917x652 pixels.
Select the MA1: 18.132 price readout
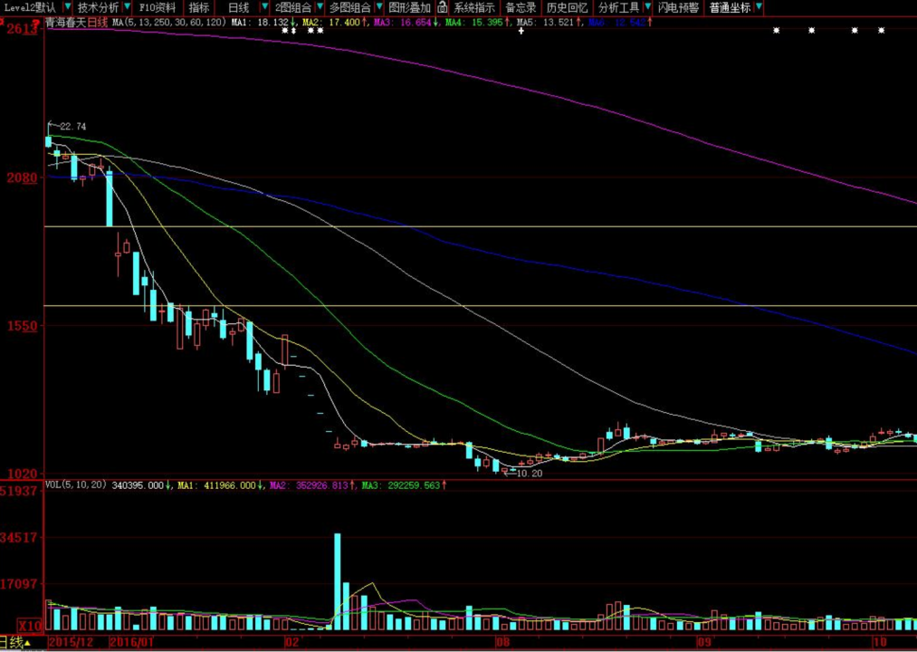(260, 23)
